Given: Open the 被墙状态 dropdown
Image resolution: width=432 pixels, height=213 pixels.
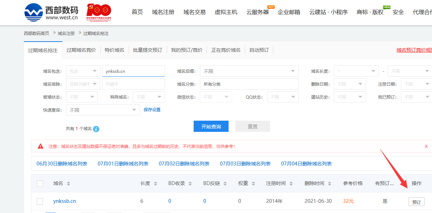Looking at the screenshot, I should pos(82,97).
